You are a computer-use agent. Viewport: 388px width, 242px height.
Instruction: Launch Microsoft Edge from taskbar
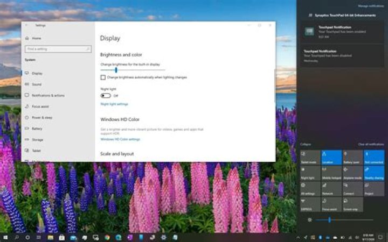coord(118,237)
